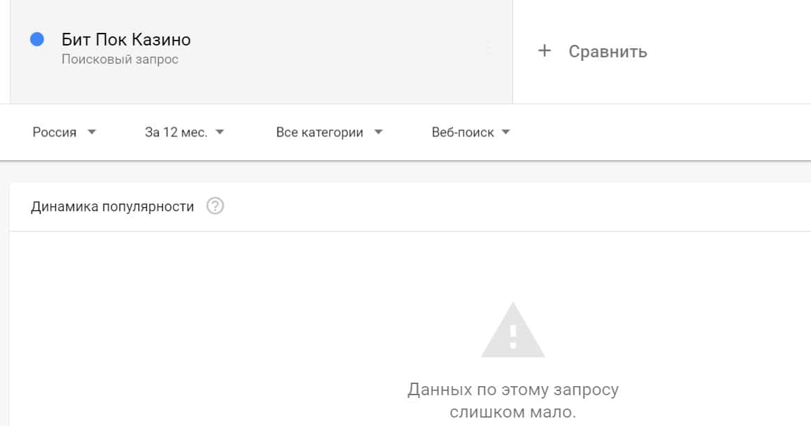Click the Поисковый запрос subtitle
The width and height of the screenshot is (811, 426).
120,59
